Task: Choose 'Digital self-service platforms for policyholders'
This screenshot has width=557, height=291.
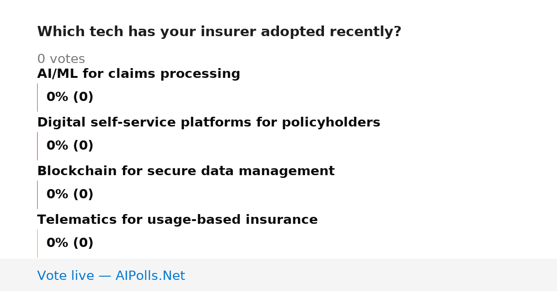Action: [x=209, y=123]
